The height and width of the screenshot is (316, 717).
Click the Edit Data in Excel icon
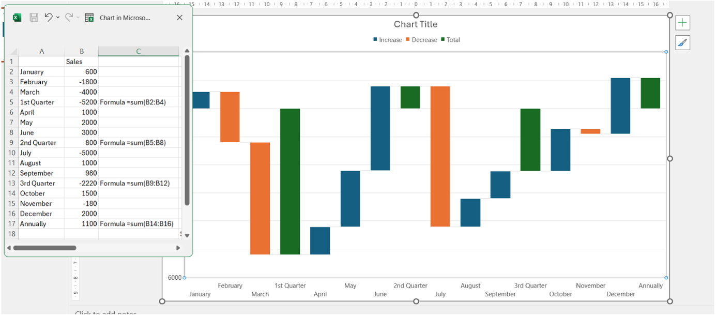pyautogui.click(x=89, y=17)
